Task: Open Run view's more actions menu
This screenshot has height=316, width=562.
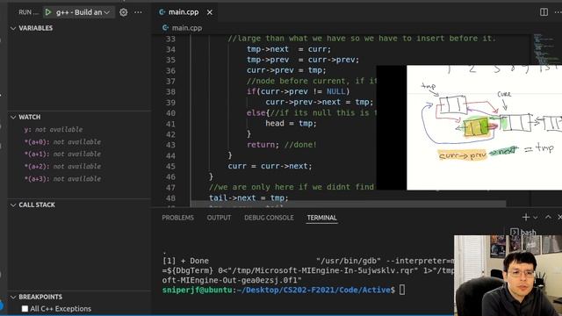Action: (138, 12)
